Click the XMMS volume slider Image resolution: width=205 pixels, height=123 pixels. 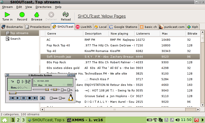click(x=41, y=89)
